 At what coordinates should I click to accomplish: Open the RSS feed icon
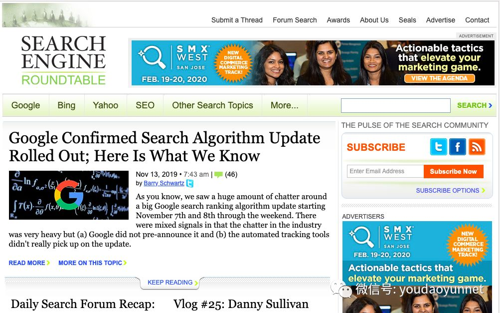click(x=477, y=147)
